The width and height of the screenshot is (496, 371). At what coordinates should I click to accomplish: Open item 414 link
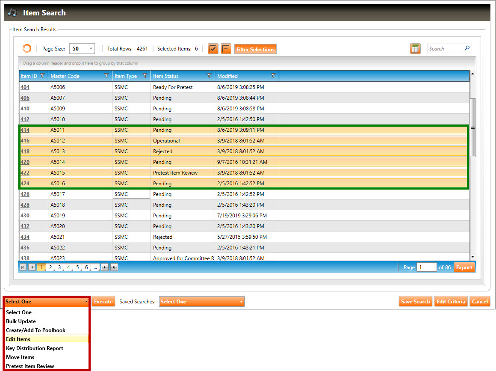click(x=25, y=130)
